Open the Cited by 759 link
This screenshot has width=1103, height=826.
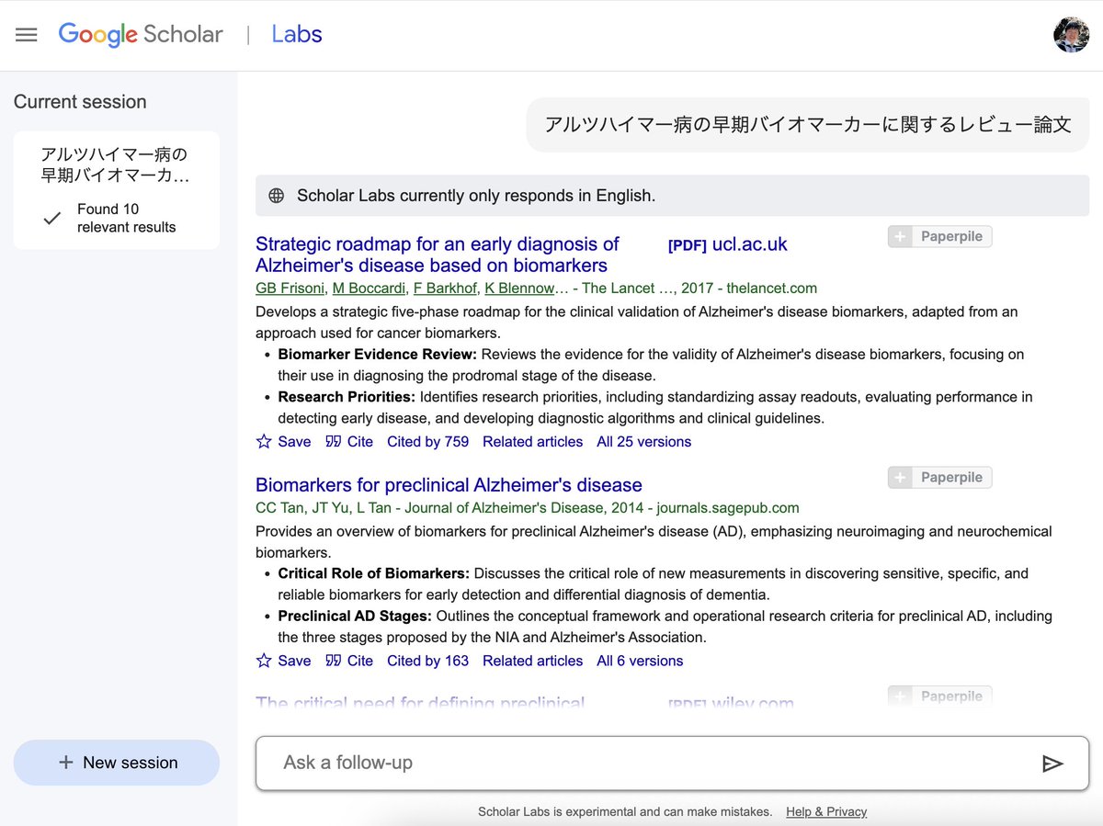(427, 442)
